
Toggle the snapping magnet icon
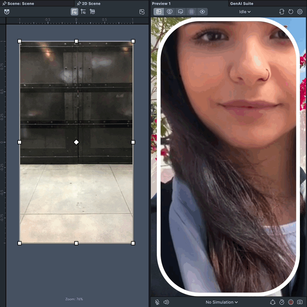[7, 12]
